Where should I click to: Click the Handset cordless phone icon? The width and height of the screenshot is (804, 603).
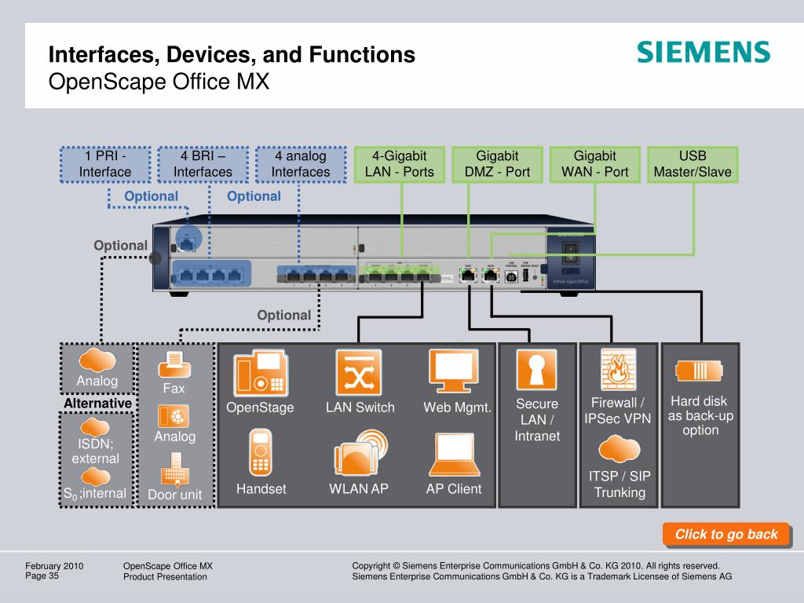tap(260, 453)
